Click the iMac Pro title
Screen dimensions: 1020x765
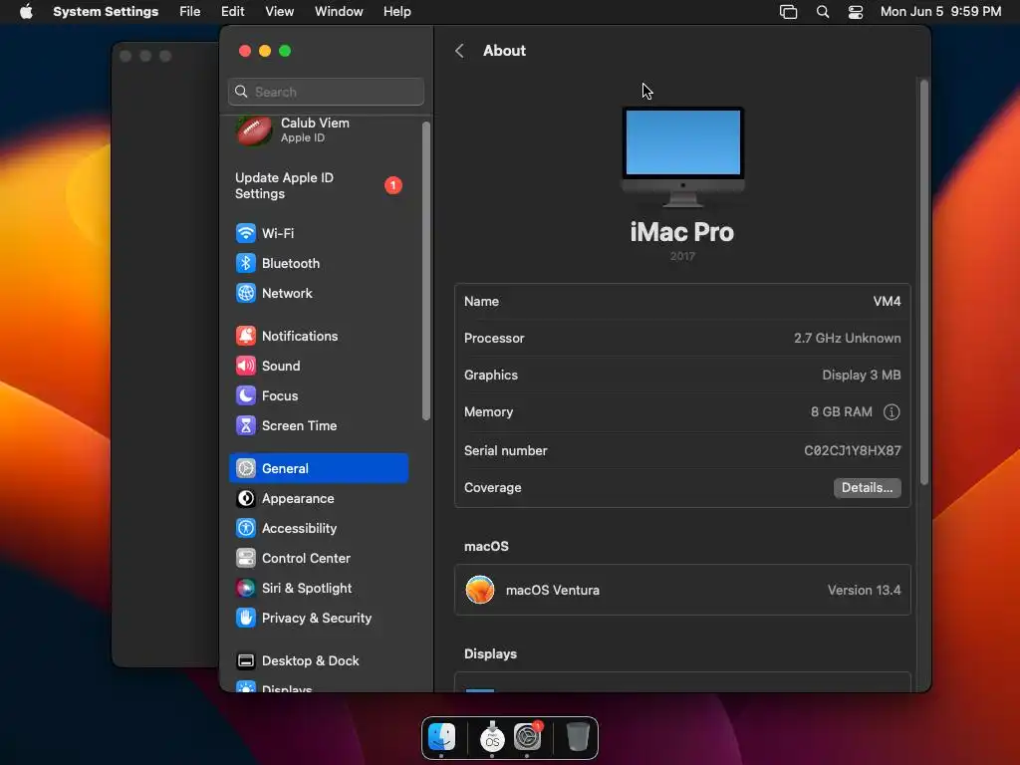point(681,232)
